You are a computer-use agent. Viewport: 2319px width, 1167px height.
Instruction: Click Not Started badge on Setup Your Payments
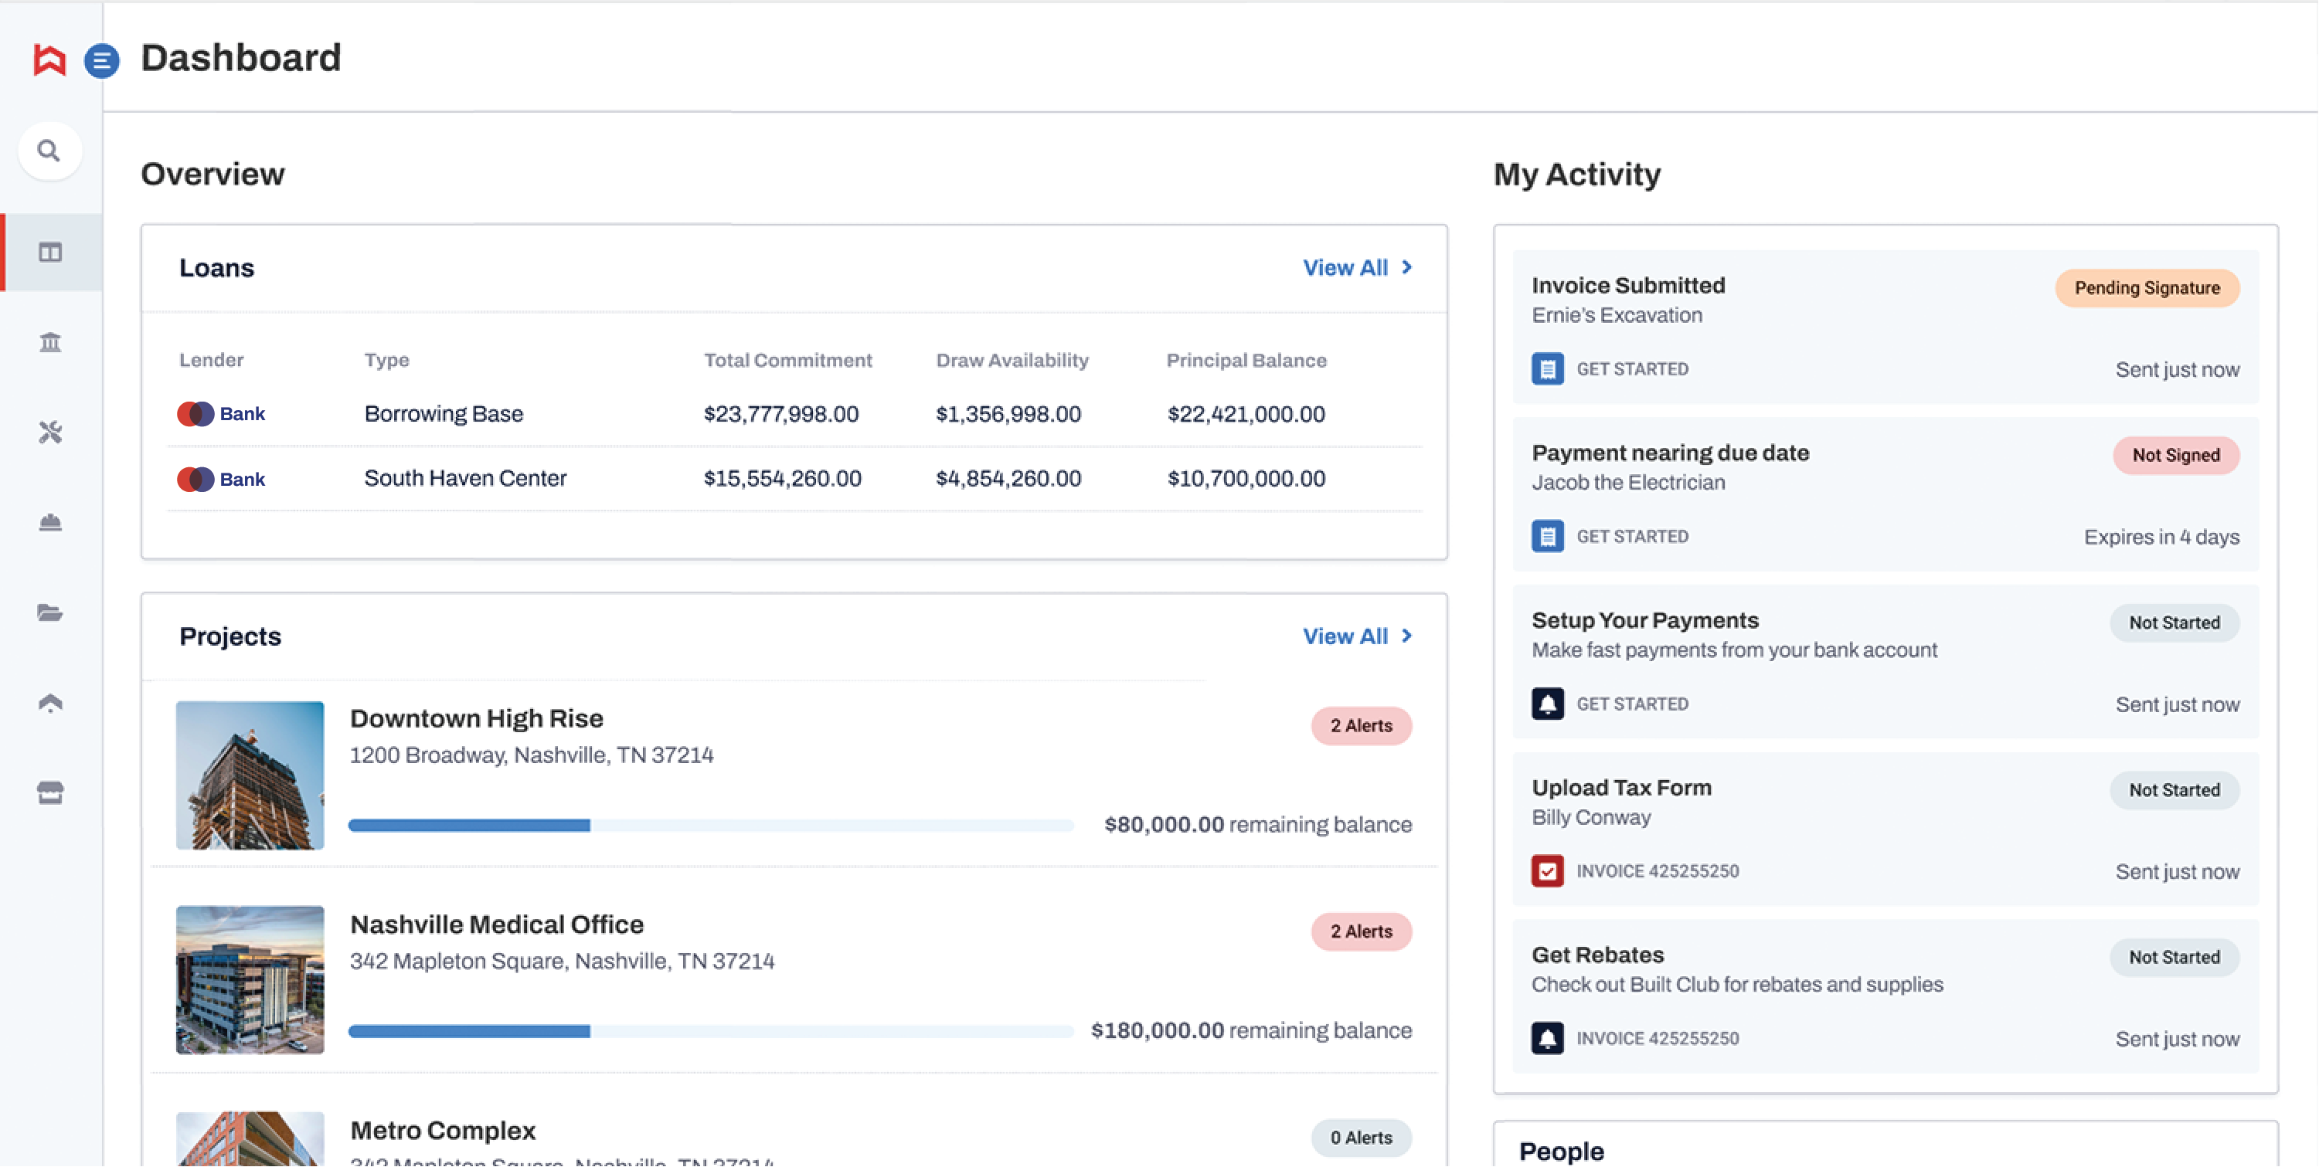pos(2174,623)
